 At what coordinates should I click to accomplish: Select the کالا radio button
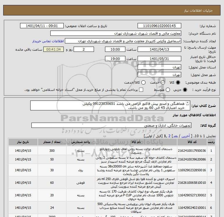[178, 82]
